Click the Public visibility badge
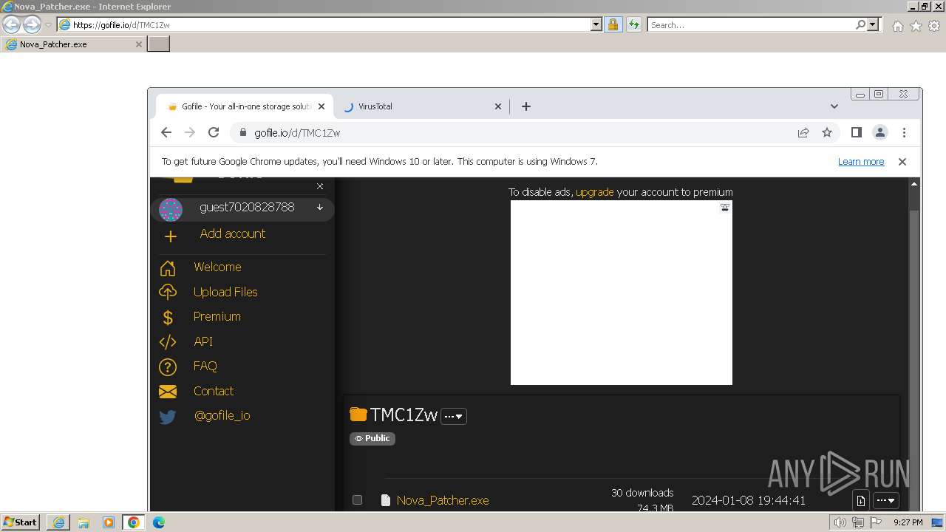This screenshot has width=946, height=532. (x=372, y=438)
